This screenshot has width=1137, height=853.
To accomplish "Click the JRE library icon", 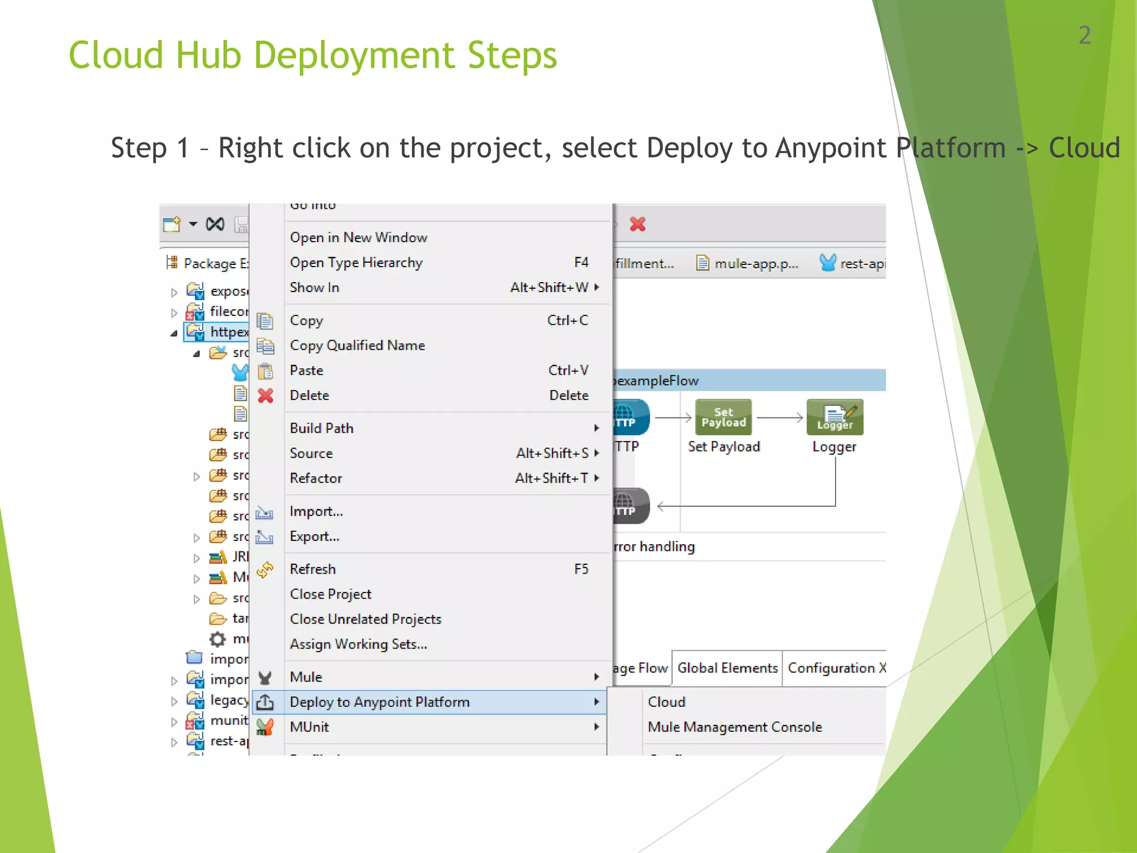I will click(218, 556).
